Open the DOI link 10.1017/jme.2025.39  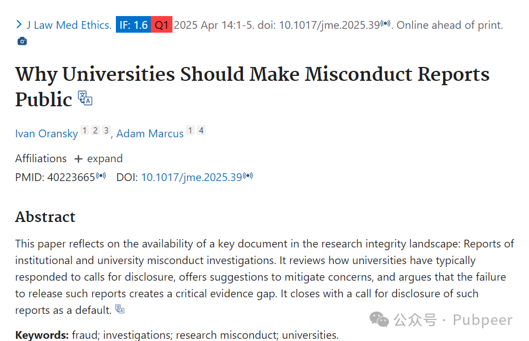click(x=192, y=177)
